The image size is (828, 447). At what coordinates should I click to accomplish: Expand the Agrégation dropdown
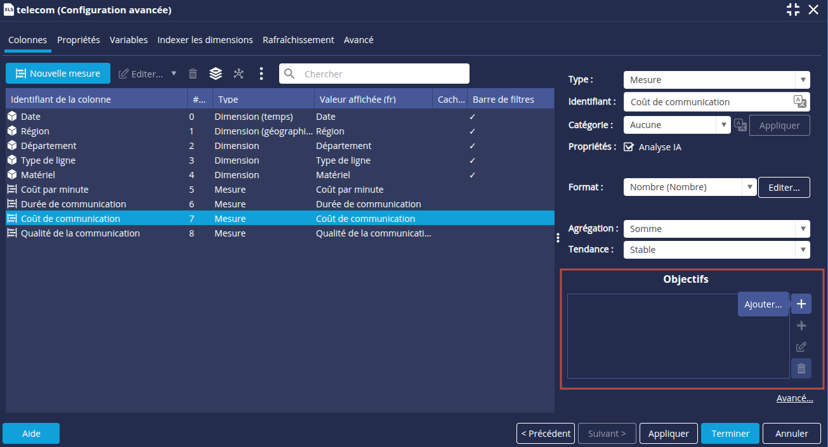point(716,229)
